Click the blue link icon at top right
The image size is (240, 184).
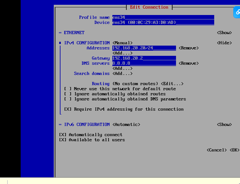[x=237, y=12]
